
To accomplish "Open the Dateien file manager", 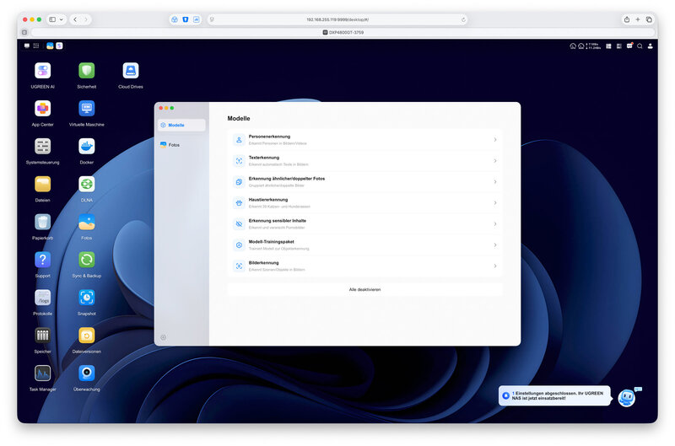I will coord(43,185).
